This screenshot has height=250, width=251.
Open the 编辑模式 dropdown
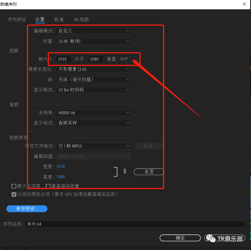(93, 31)
